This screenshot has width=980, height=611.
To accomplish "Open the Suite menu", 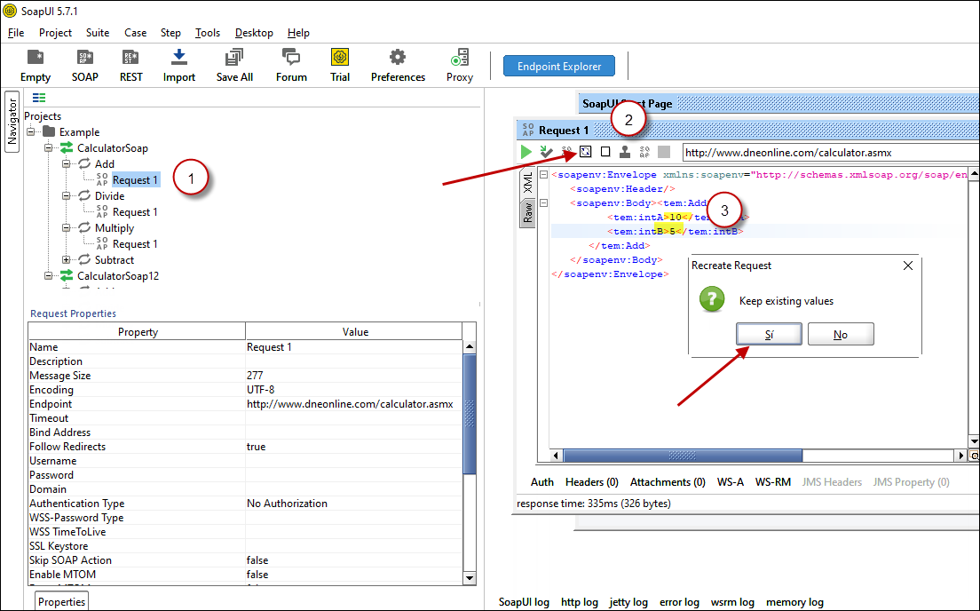I will pyautogui.click(x=98, y=33).
